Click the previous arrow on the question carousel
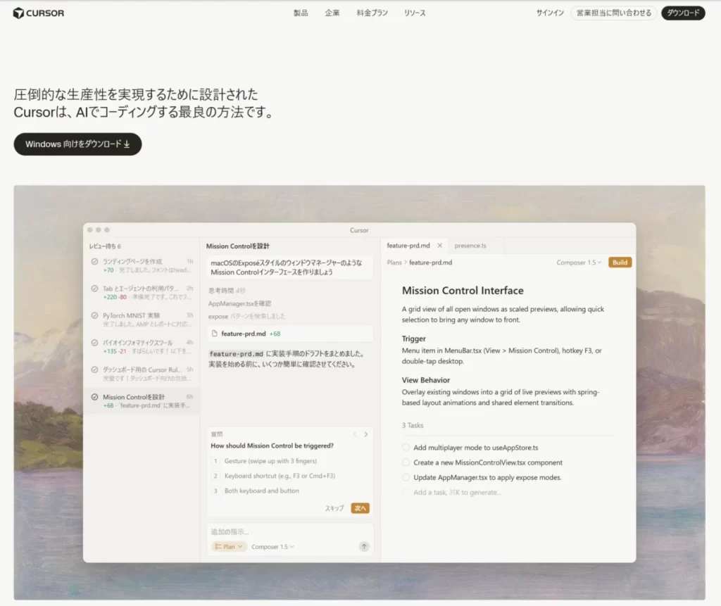721x606 pixels. [x=356, y=435]
